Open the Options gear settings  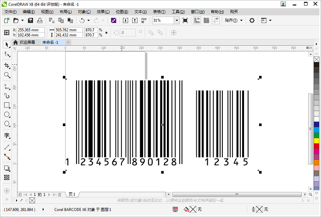coord(252,21)
